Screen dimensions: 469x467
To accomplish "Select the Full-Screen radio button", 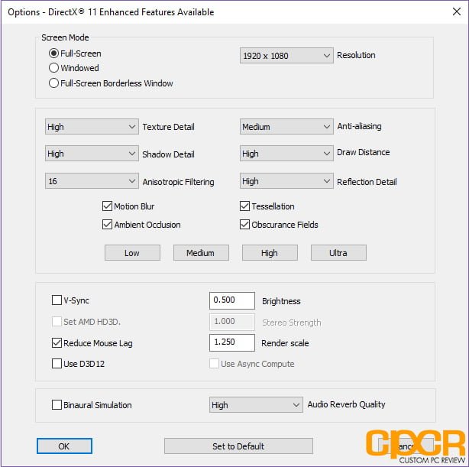I will point(53,54).
